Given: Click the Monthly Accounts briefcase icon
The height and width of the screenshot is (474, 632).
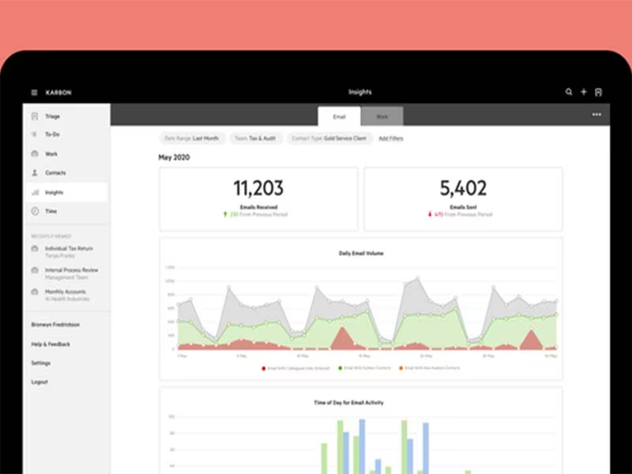Looking at the screenshot, I should (x=35, y=292).
